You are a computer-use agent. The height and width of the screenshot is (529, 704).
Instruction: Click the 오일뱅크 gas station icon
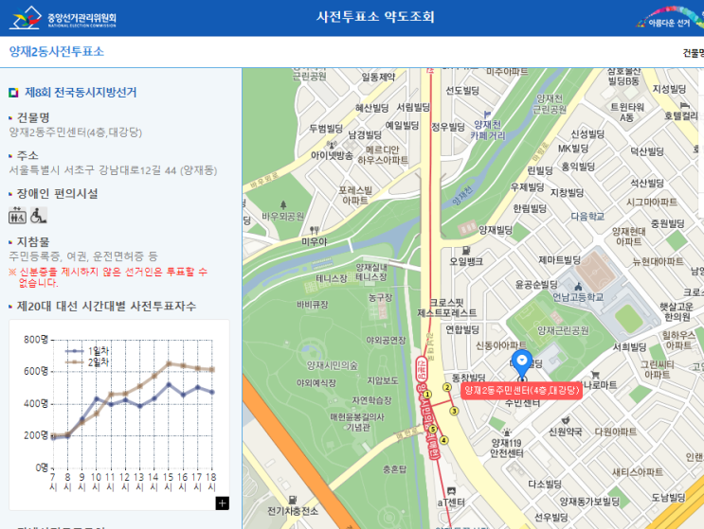(x=466, y=250)
